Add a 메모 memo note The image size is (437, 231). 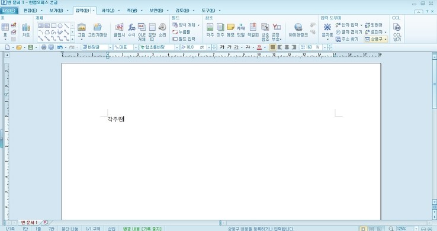[230, 30]
